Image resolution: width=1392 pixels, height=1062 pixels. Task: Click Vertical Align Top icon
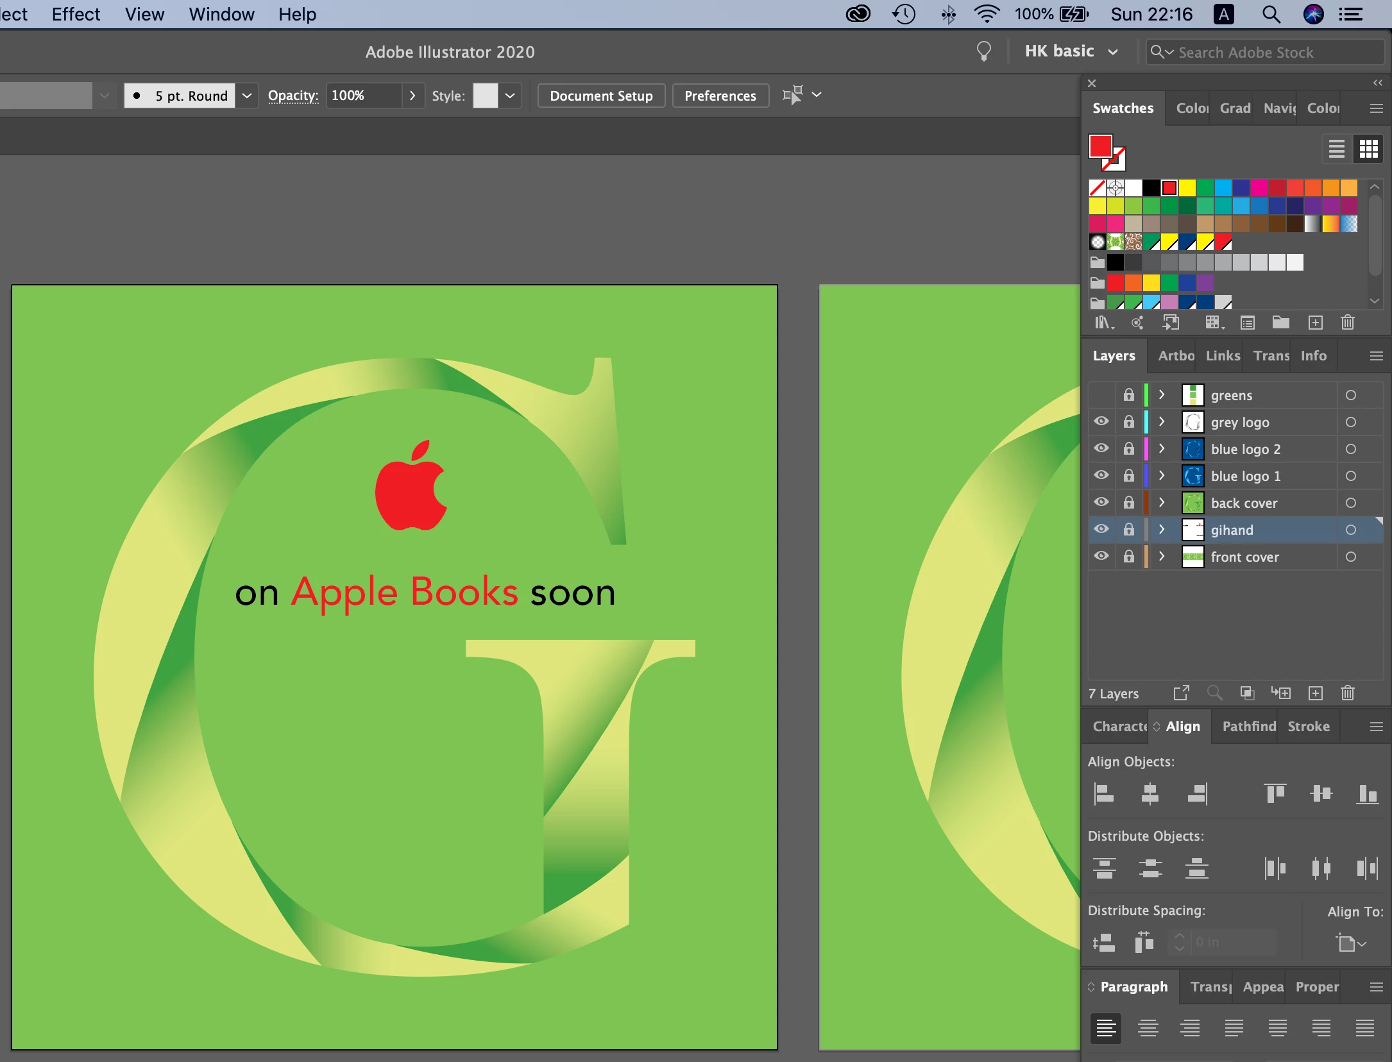pyautogui.click(x=1275, y=794)
